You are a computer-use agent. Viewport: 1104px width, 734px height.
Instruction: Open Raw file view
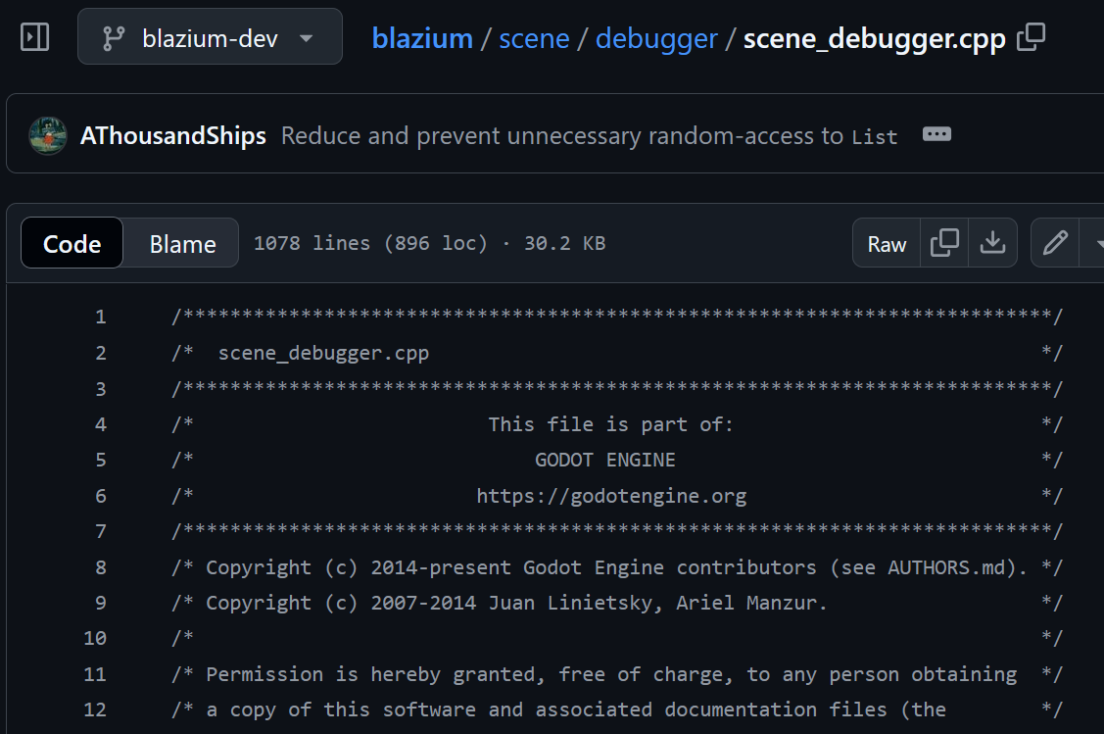point(887,244)
